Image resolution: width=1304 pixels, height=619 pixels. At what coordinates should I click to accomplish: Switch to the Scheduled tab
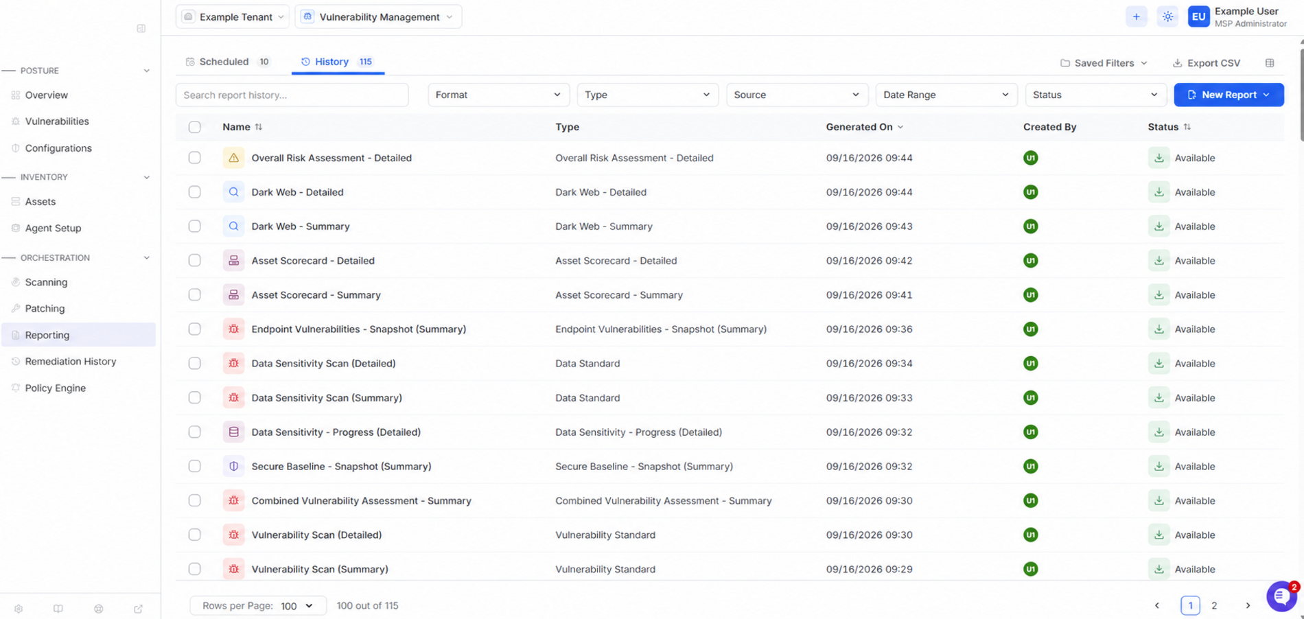228,62
